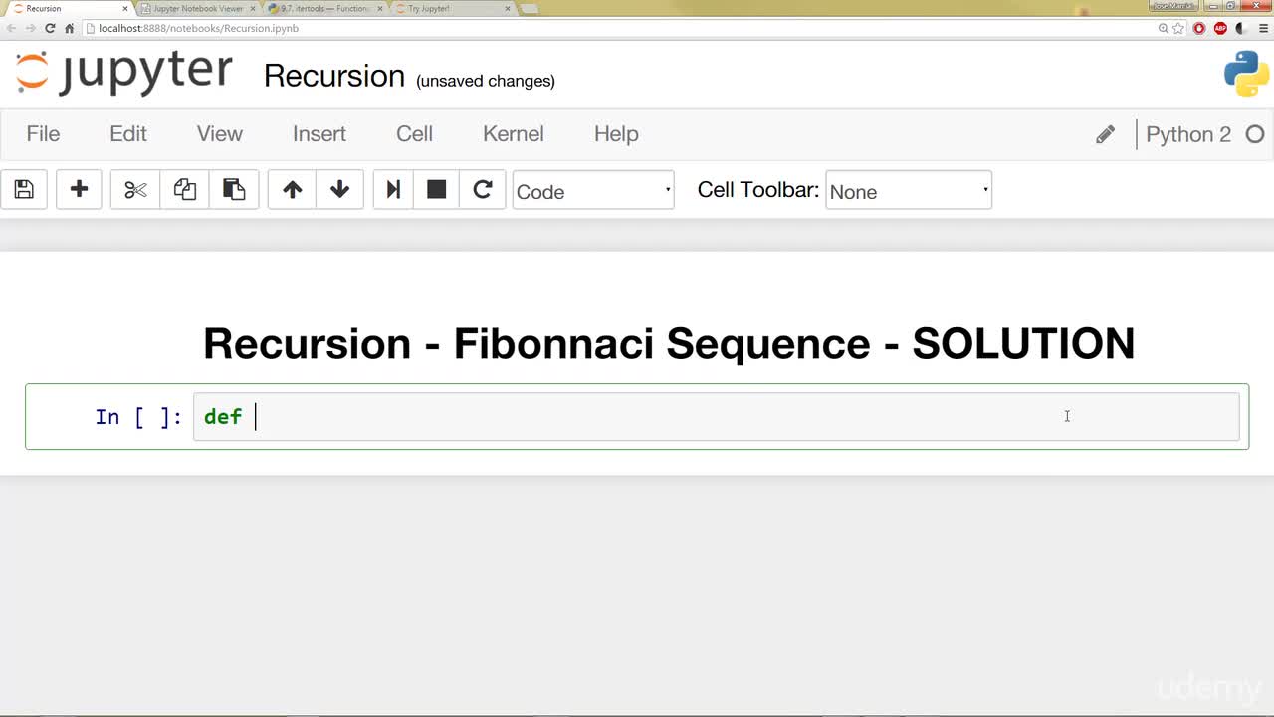Expand the Cell Toolbar None dropdown
The image size is (1274, 717).
[909, 190]
